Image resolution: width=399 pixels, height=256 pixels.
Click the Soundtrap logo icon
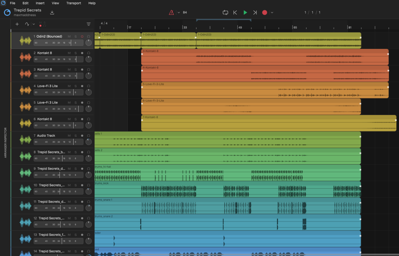(x=7, y=12)
